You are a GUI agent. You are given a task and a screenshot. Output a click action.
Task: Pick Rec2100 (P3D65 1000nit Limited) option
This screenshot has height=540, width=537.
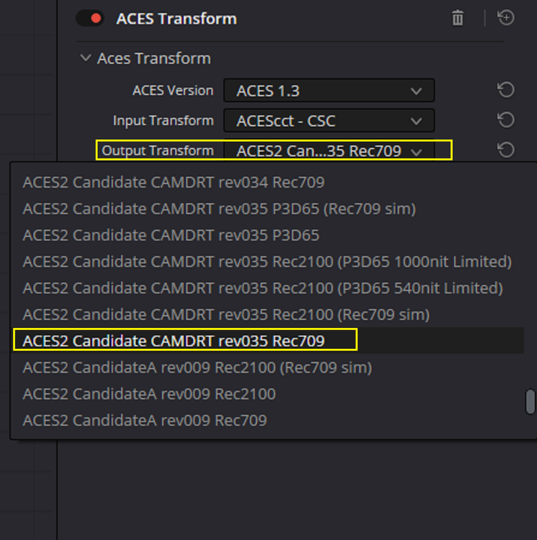[268, 262]
